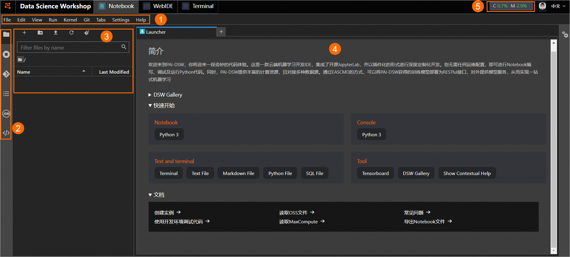Open the Git menu
This screenshot has height=257, width=570.
(x=87, y=20)
